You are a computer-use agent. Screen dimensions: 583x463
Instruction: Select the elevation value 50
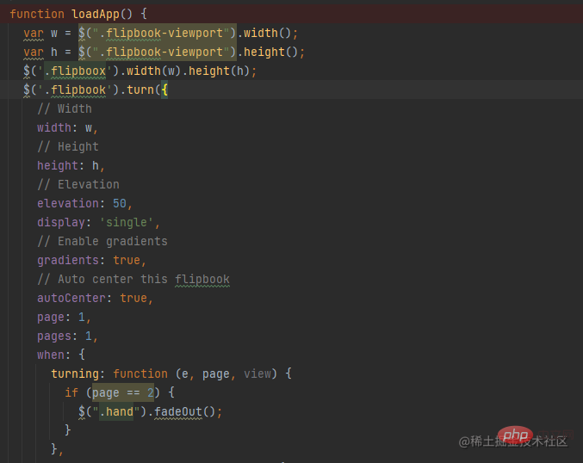click(x=120, y=203)
